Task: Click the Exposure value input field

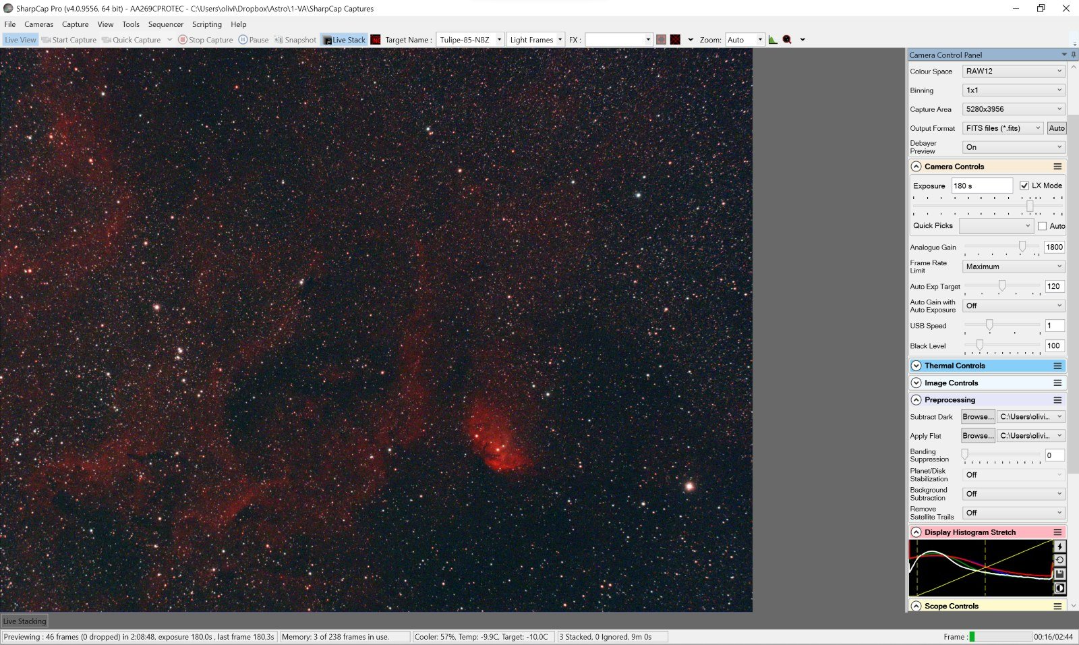Action: tap(981, 186)
